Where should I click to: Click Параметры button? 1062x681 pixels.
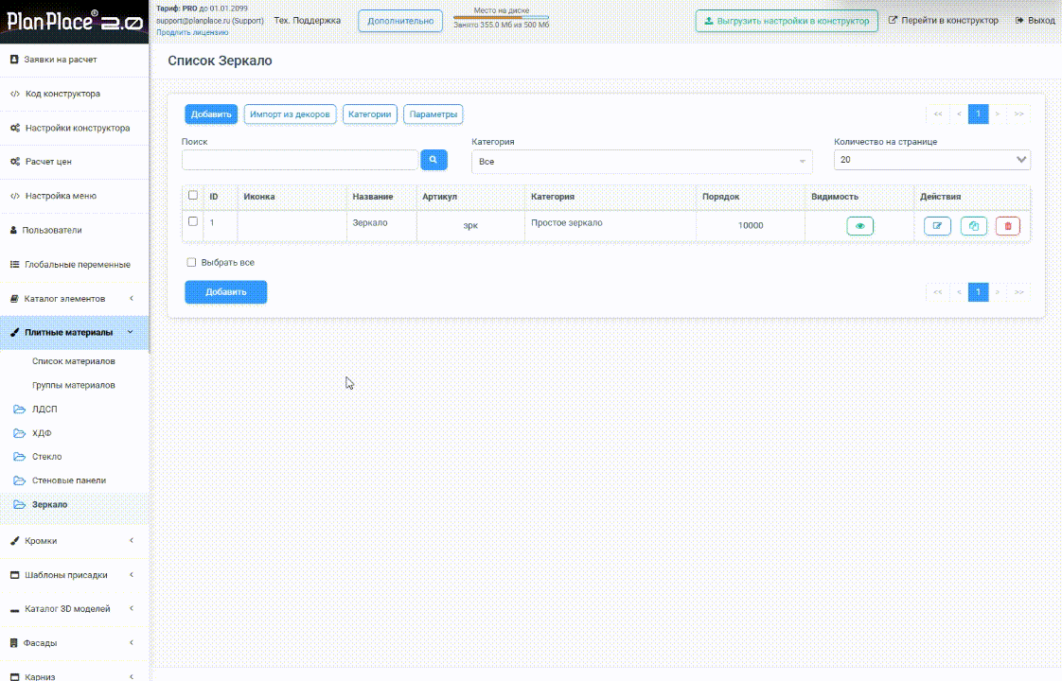click(434, 114)
